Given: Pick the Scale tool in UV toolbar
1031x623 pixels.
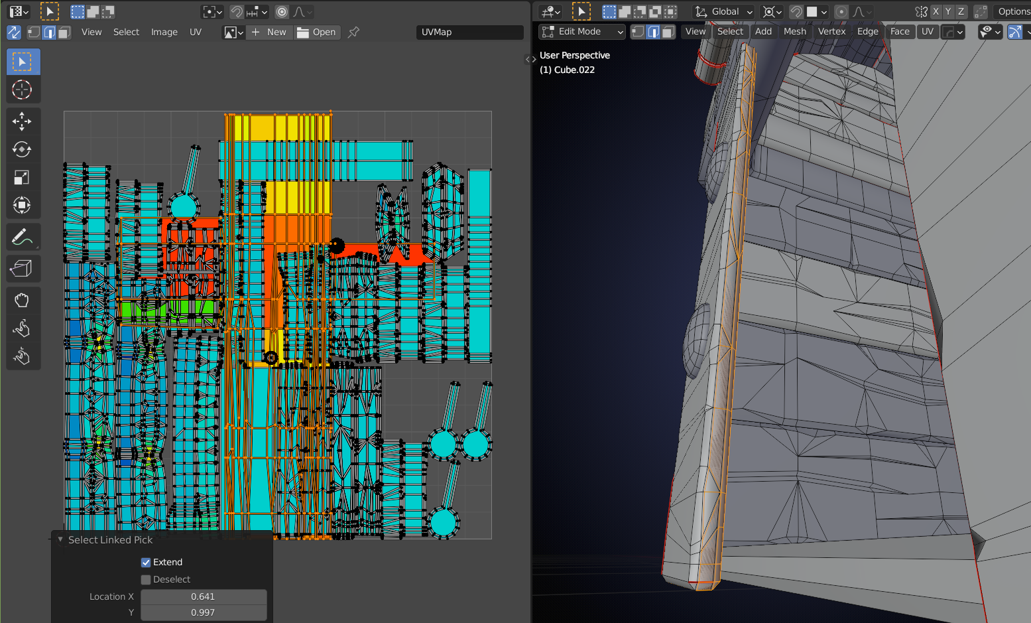Looking at the screenshot, I should tap(22, 177).
